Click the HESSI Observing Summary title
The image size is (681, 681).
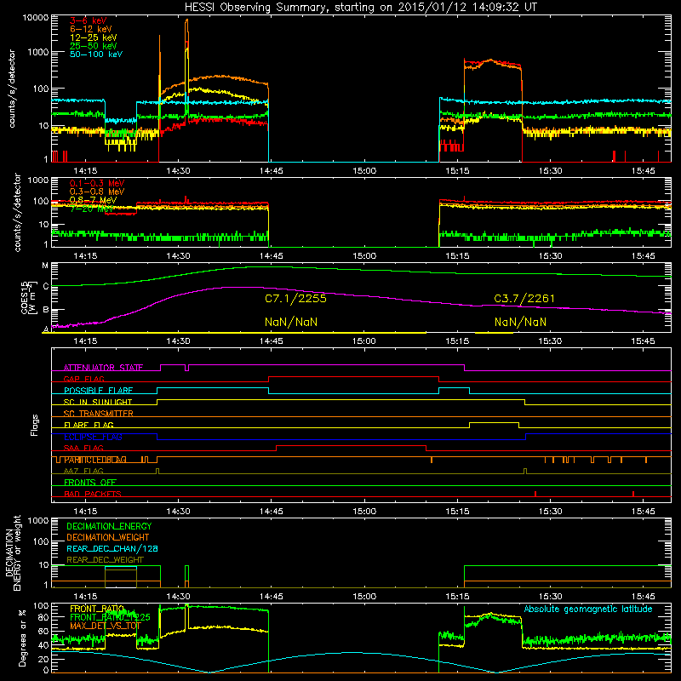point(360,7)
